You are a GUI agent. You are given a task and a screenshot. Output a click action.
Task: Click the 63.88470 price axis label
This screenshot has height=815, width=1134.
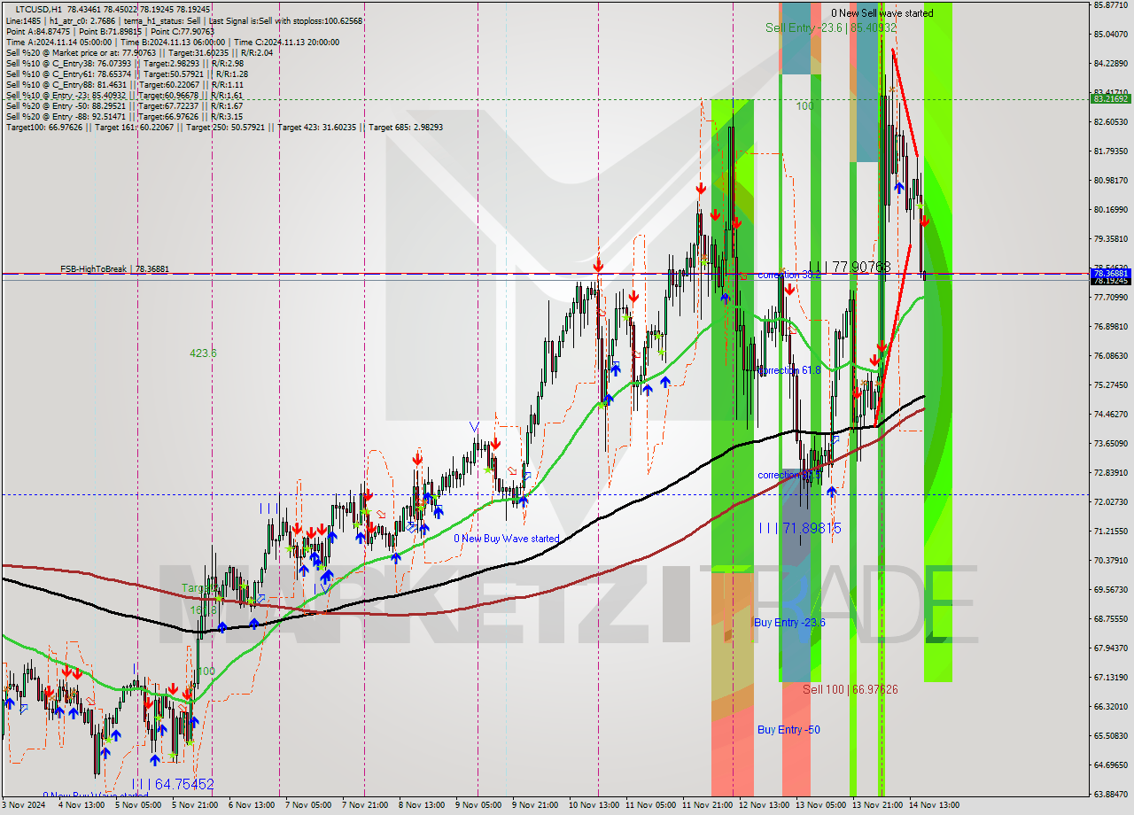pyautogui.click(x=1111, y=795)
